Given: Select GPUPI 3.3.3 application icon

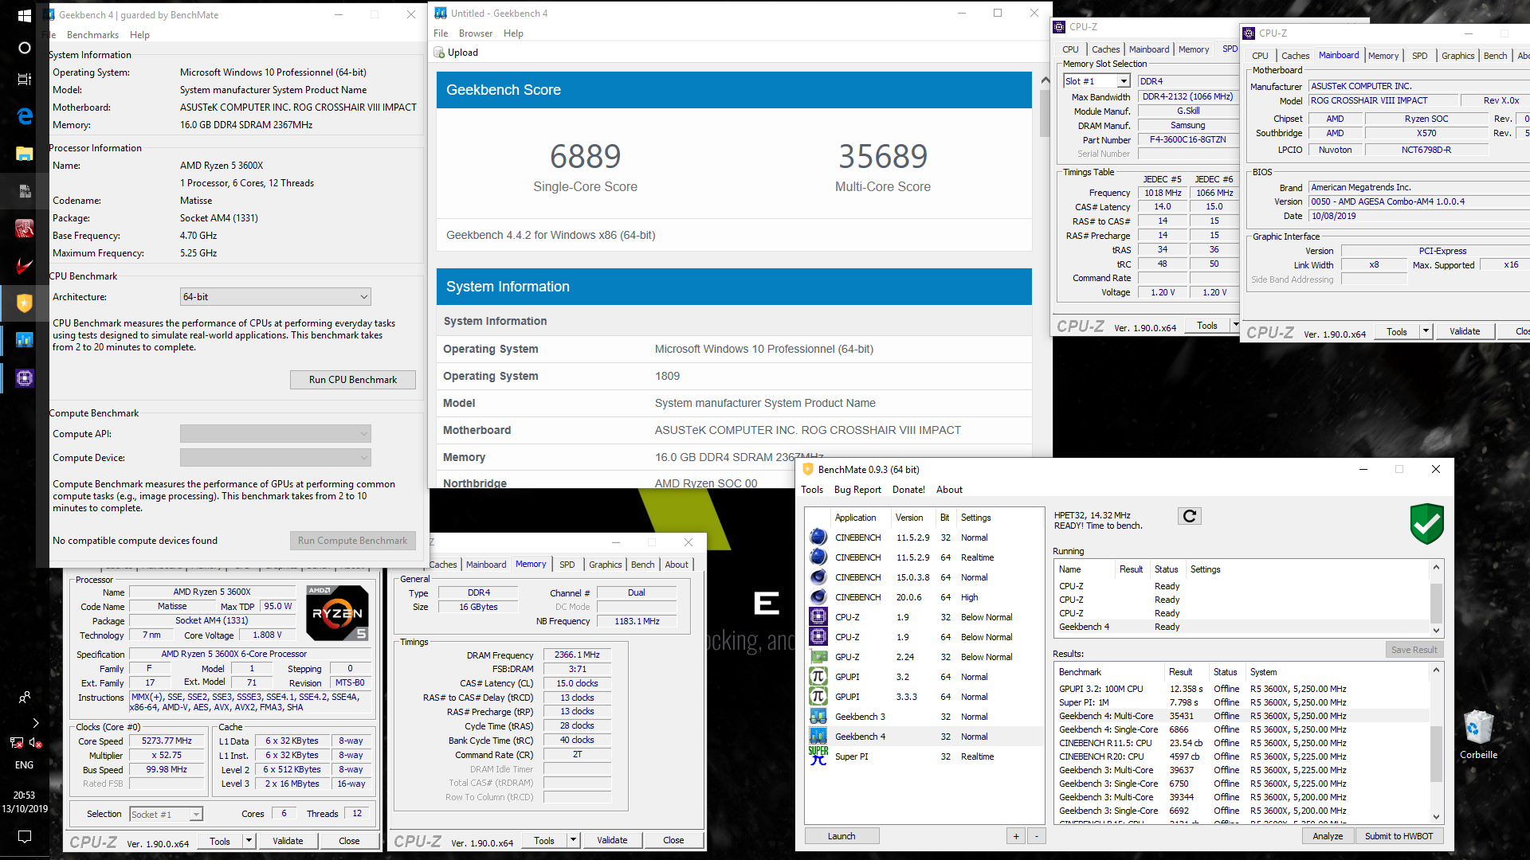Looking at the screenshot, I should [818, 697].
